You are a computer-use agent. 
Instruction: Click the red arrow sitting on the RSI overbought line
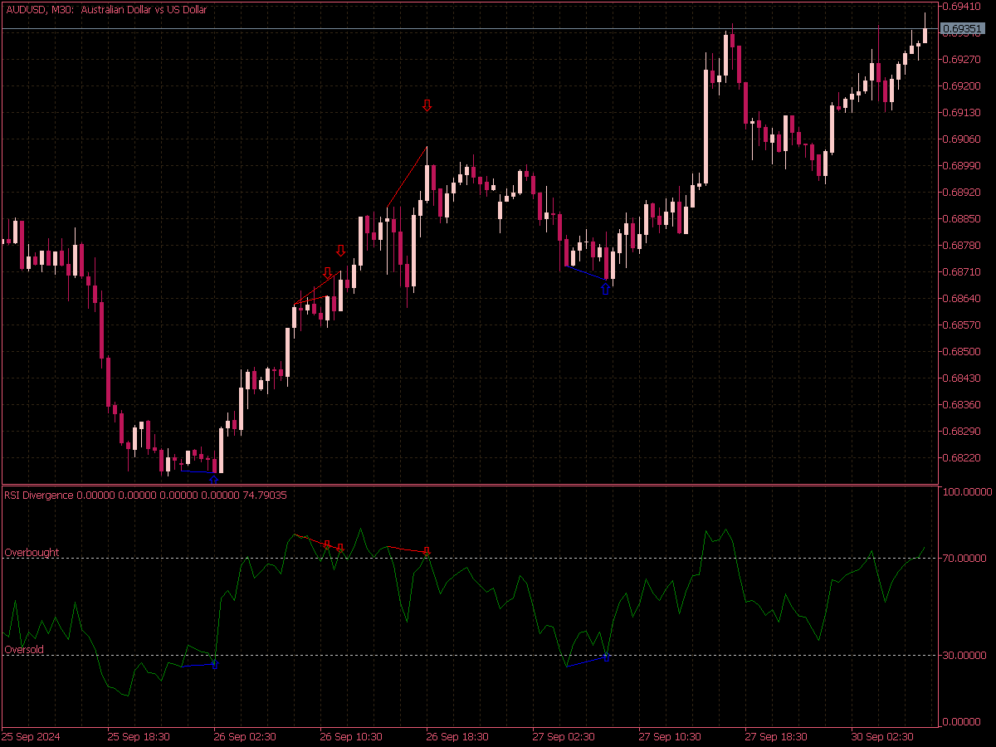tap(426, 550)
